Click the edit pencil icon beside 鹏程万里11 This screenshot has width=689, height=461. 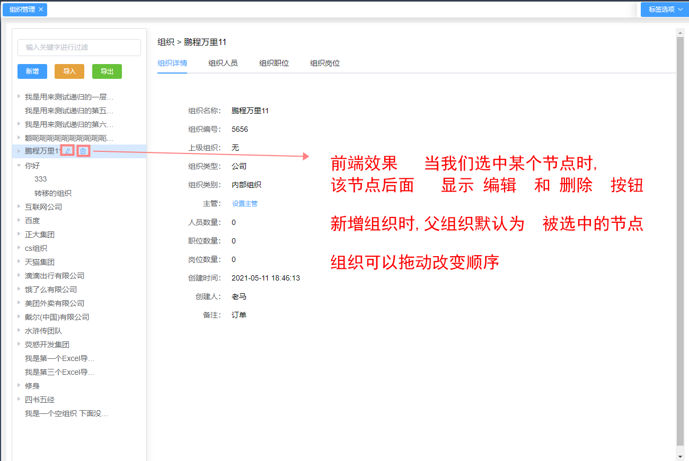(68, 151)
